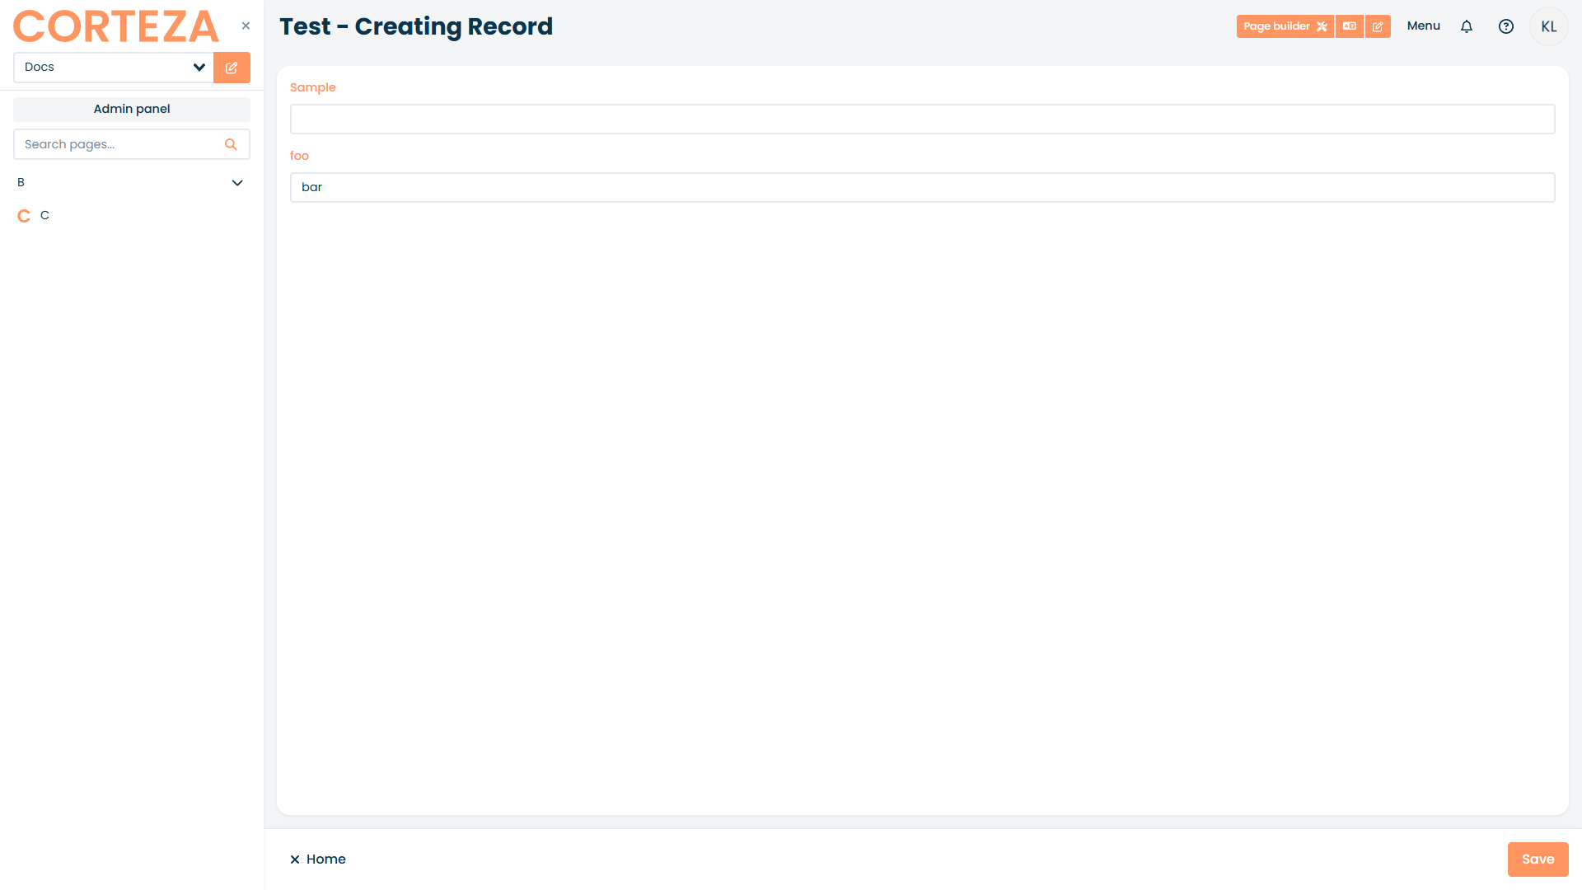Screen dimensions: 1582x890
Task: Click into the Sample input field
Action: pyautogui.click(x=923, y=119)
